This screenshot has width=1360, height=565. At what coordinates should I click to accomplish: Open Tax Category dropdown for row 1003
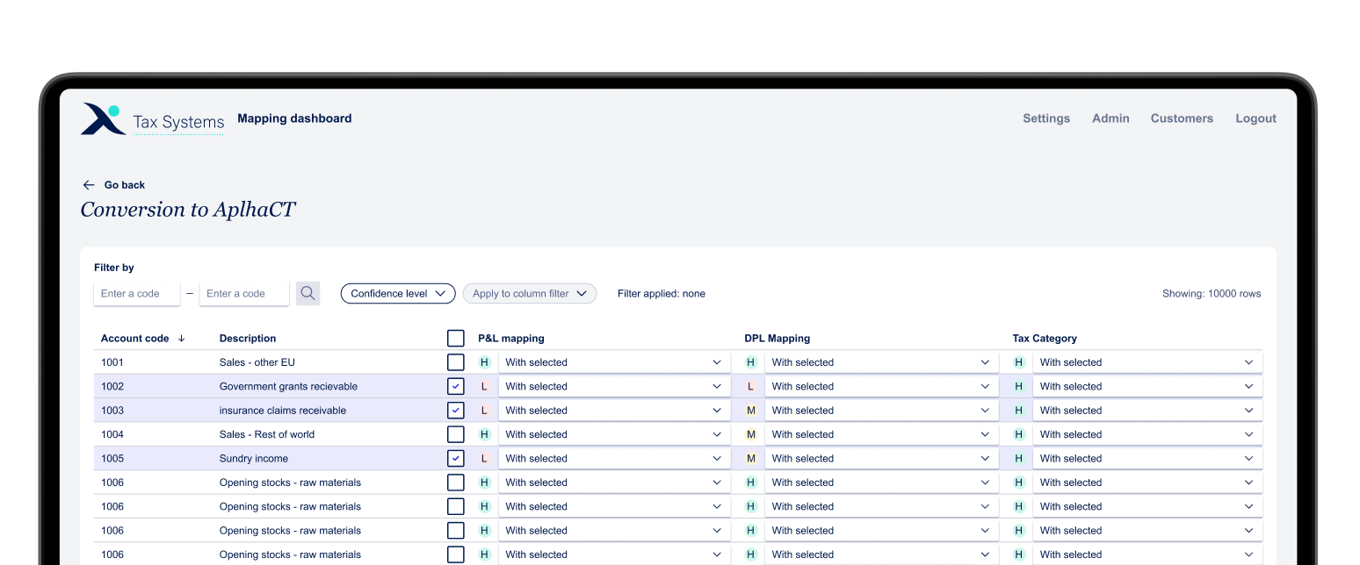tap(1147, 411)
